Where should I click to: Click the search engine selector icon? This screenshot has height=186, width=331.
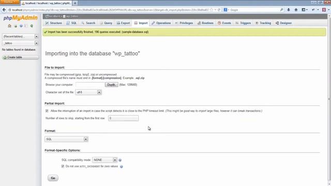[x=226, y=10]
